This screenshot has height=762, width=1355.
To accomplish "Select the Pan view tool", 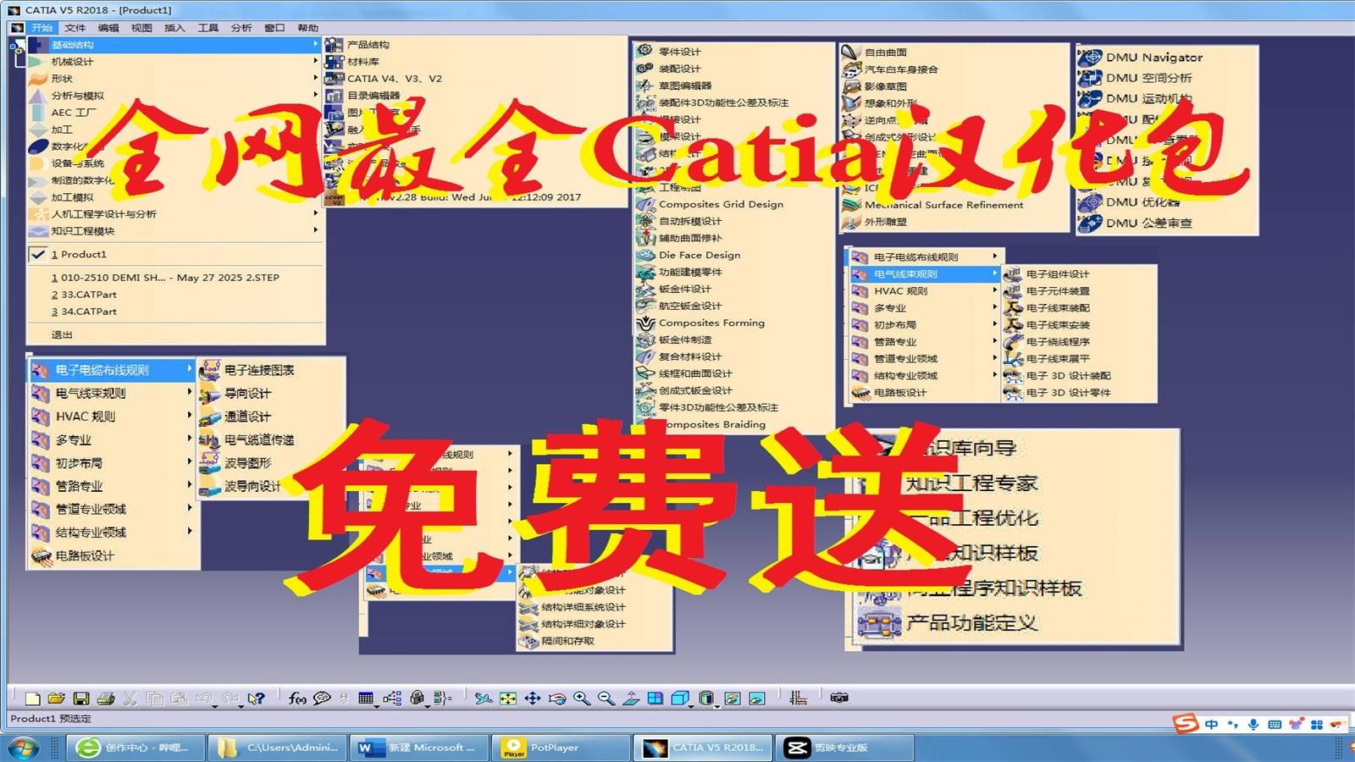I will coord(532,698).
